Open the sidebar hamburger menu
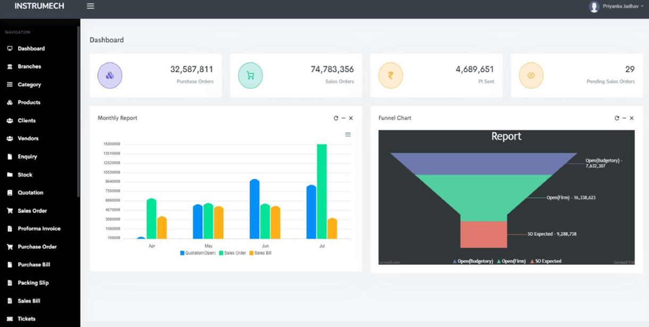 (90, 6)
